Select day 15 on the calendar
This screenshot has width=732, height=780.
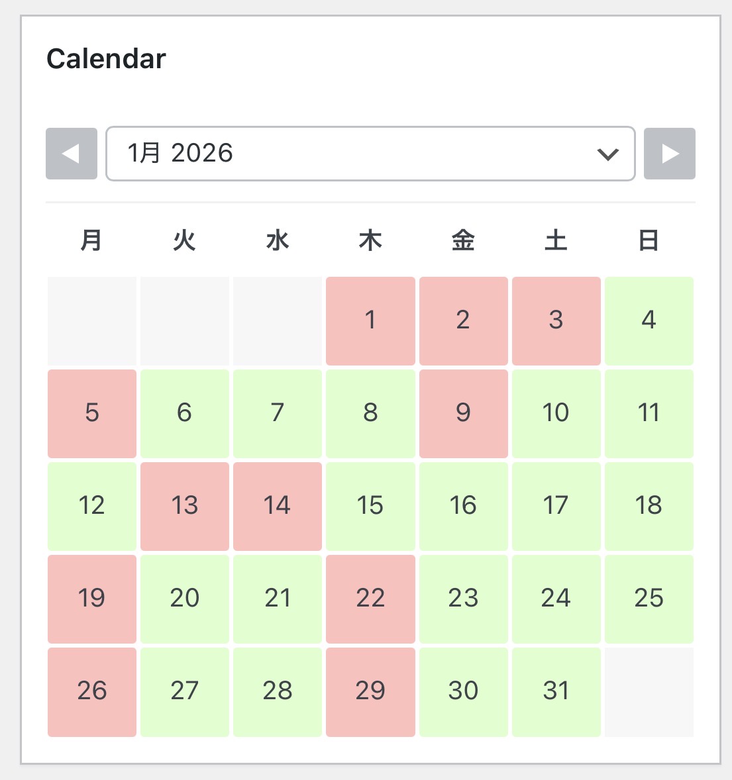(x=370, y=507)
